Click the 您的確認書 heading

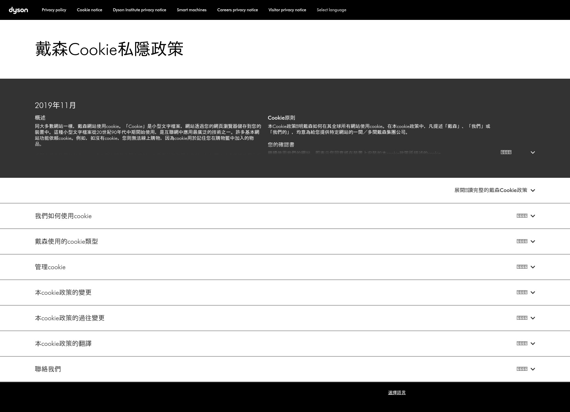click(x=281, y=144)
